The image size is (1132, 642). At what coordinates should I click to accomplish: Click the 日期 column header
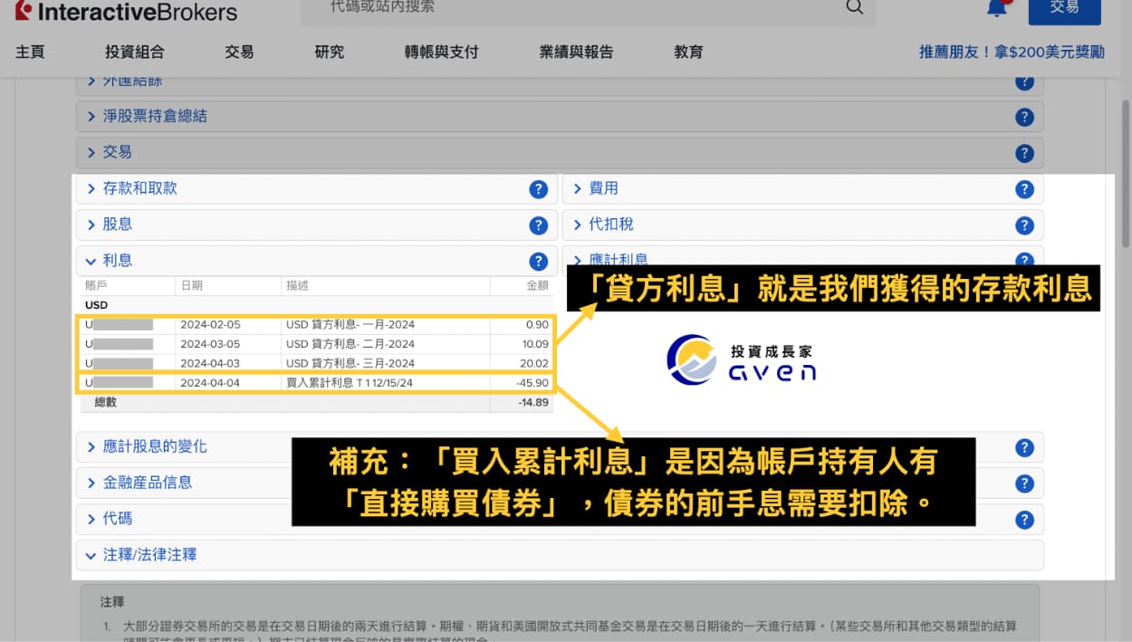tap(191, 285)
